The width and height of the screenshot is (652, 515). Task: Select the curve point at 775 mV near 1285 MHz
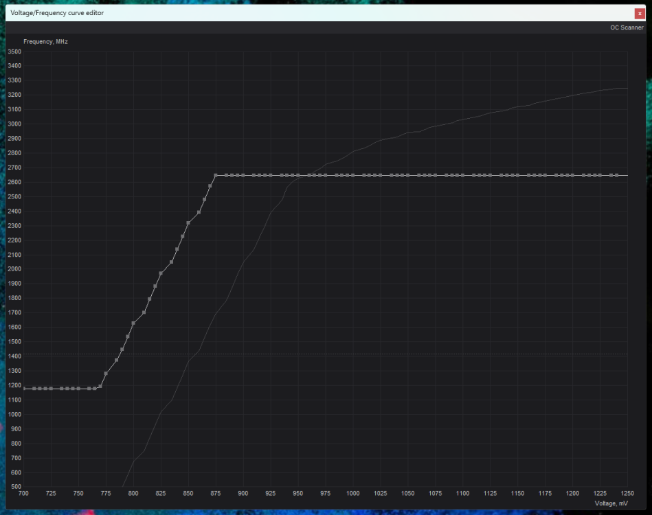pyautogui.click(x=106, y=374)
